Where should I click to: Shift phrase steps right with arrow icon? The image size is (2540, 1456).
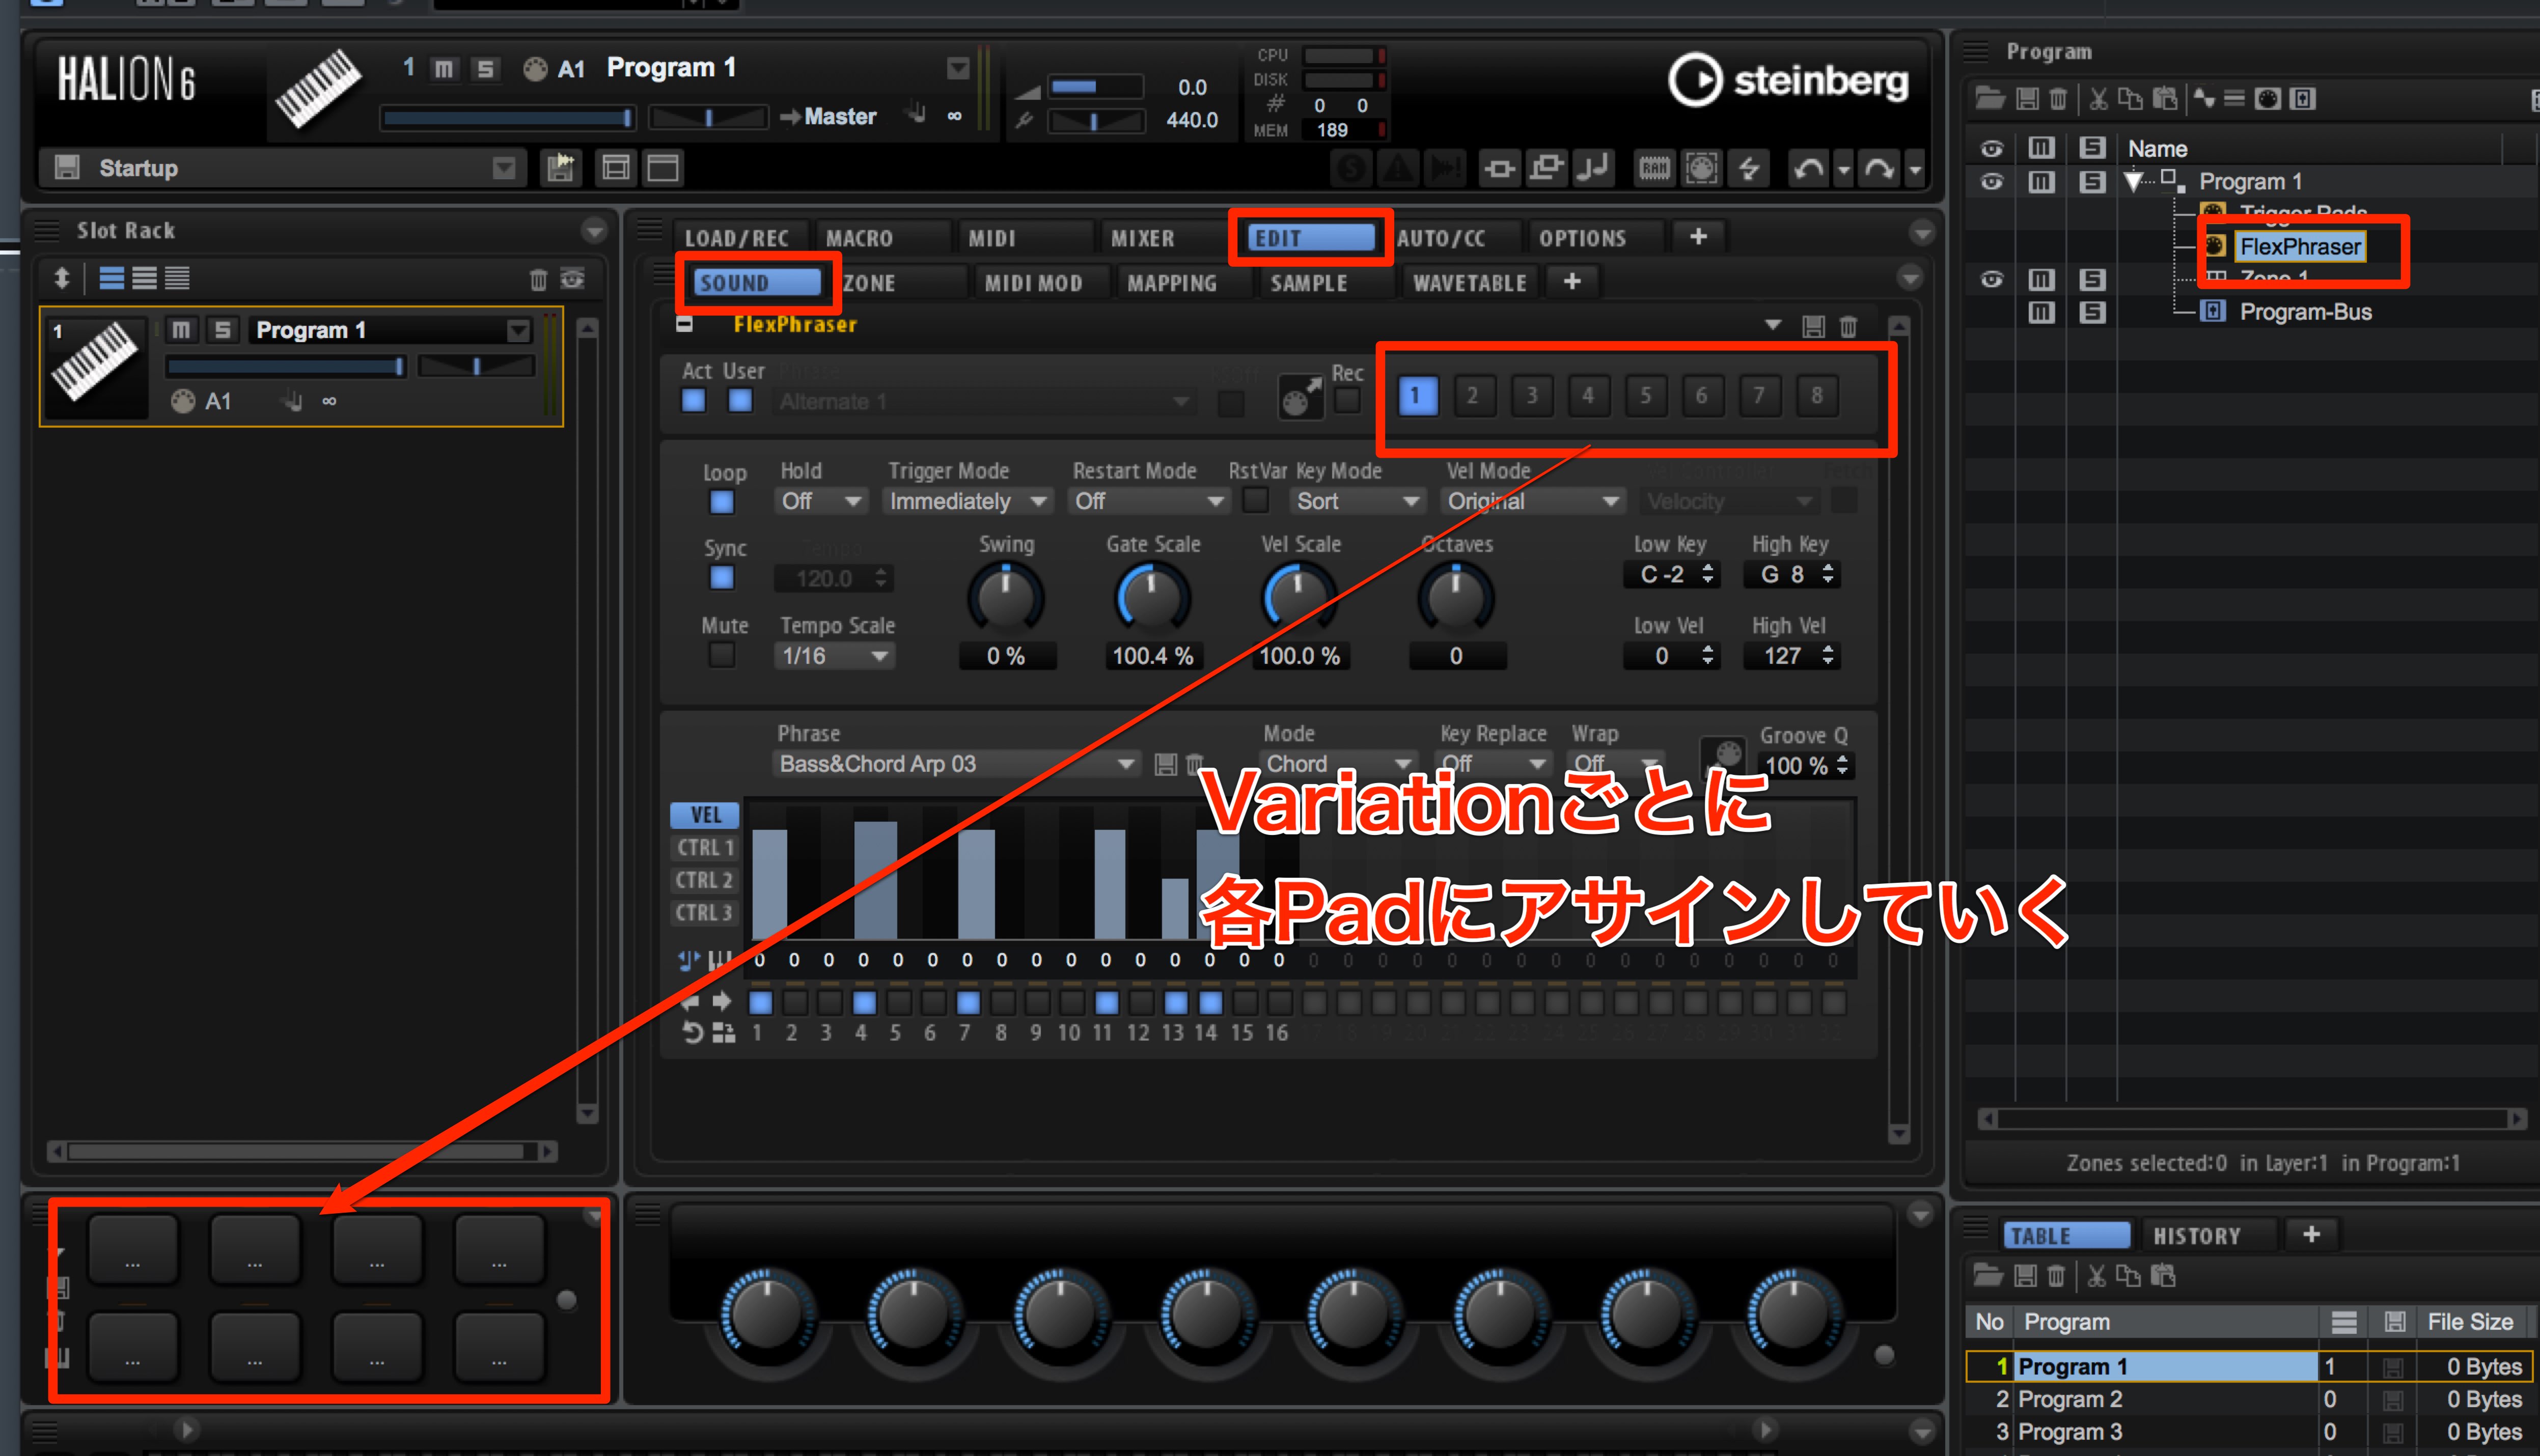pyautogui.click(x=722, y=1001)
